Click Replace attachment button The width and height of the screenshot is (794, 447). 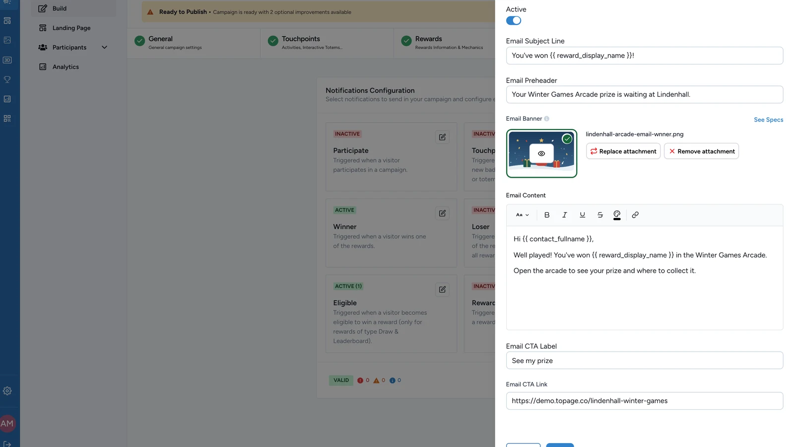coord(623,151)
